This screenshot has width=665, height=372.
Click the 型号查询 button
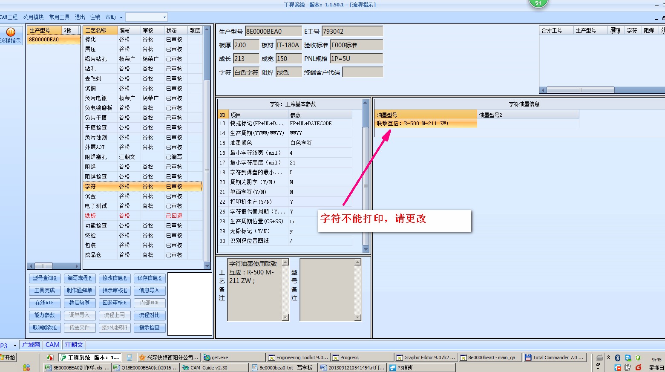tap(45, 278)
